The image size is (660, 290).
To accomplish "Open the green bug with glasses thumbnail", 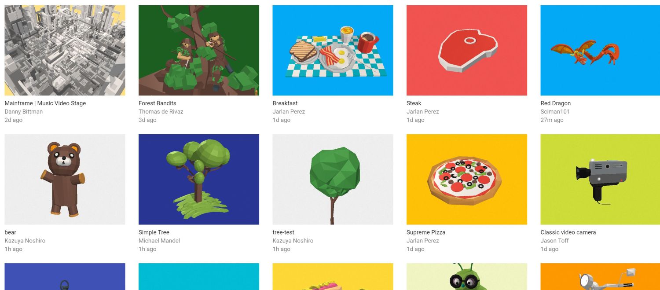I will click(467, 276).
